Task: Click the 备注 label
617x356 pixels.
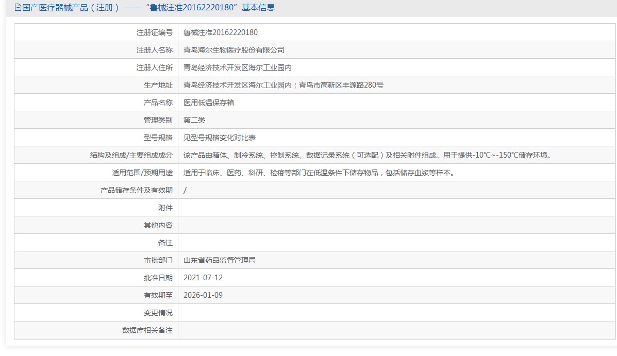Action: pyautogui.click(x=165, y=243)
